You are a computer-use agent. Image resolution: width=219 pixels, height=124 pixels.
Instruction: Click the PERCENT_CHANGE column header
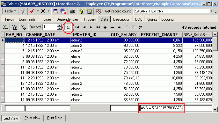(x=161, y=35)
